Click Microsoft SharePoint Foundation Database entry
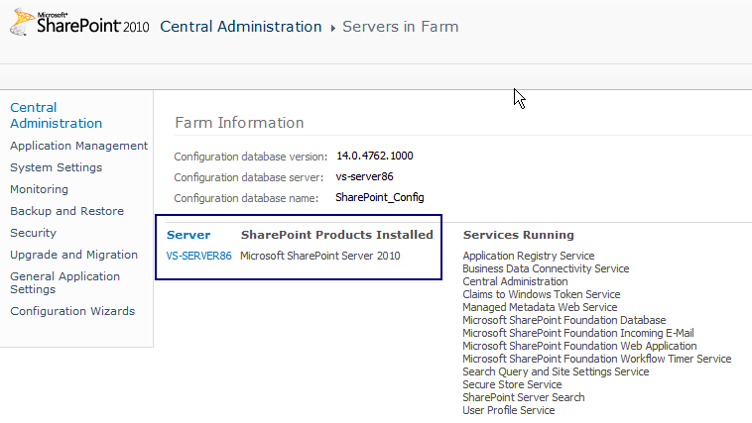This screenshot has height=423, width=752. pos(564,320)
